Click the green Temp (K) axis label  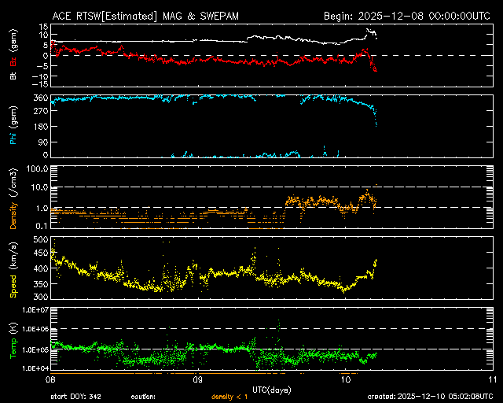point(13,341)
